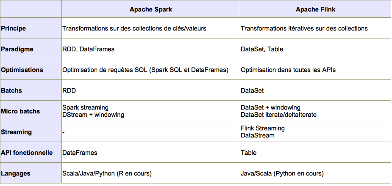Click the Langages row label
Screen dimensions: 392x186
[16, 173]
